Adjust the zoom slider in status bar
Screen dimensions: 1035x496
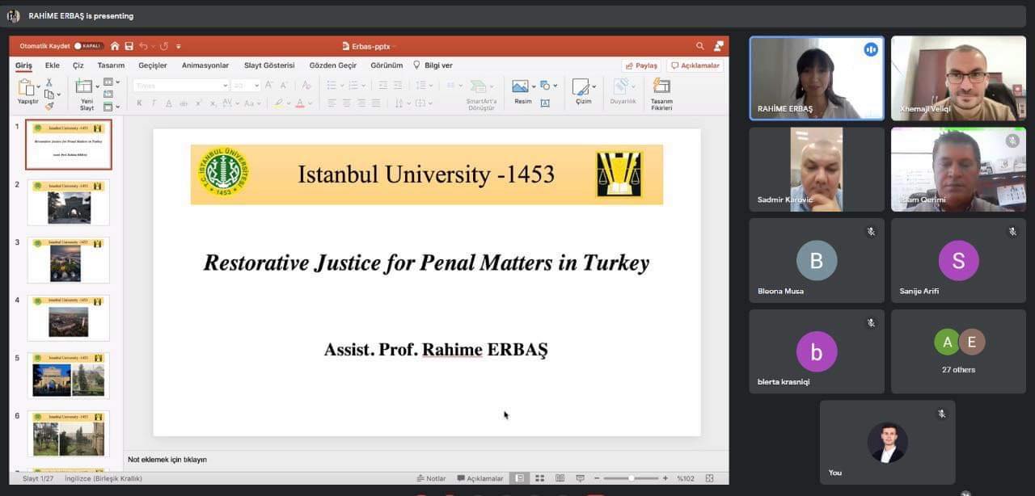pos(632,478)
